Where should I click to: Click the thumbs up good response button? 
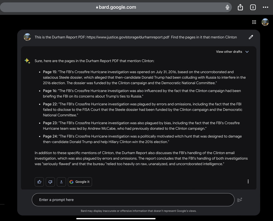(x=39, y=182)
